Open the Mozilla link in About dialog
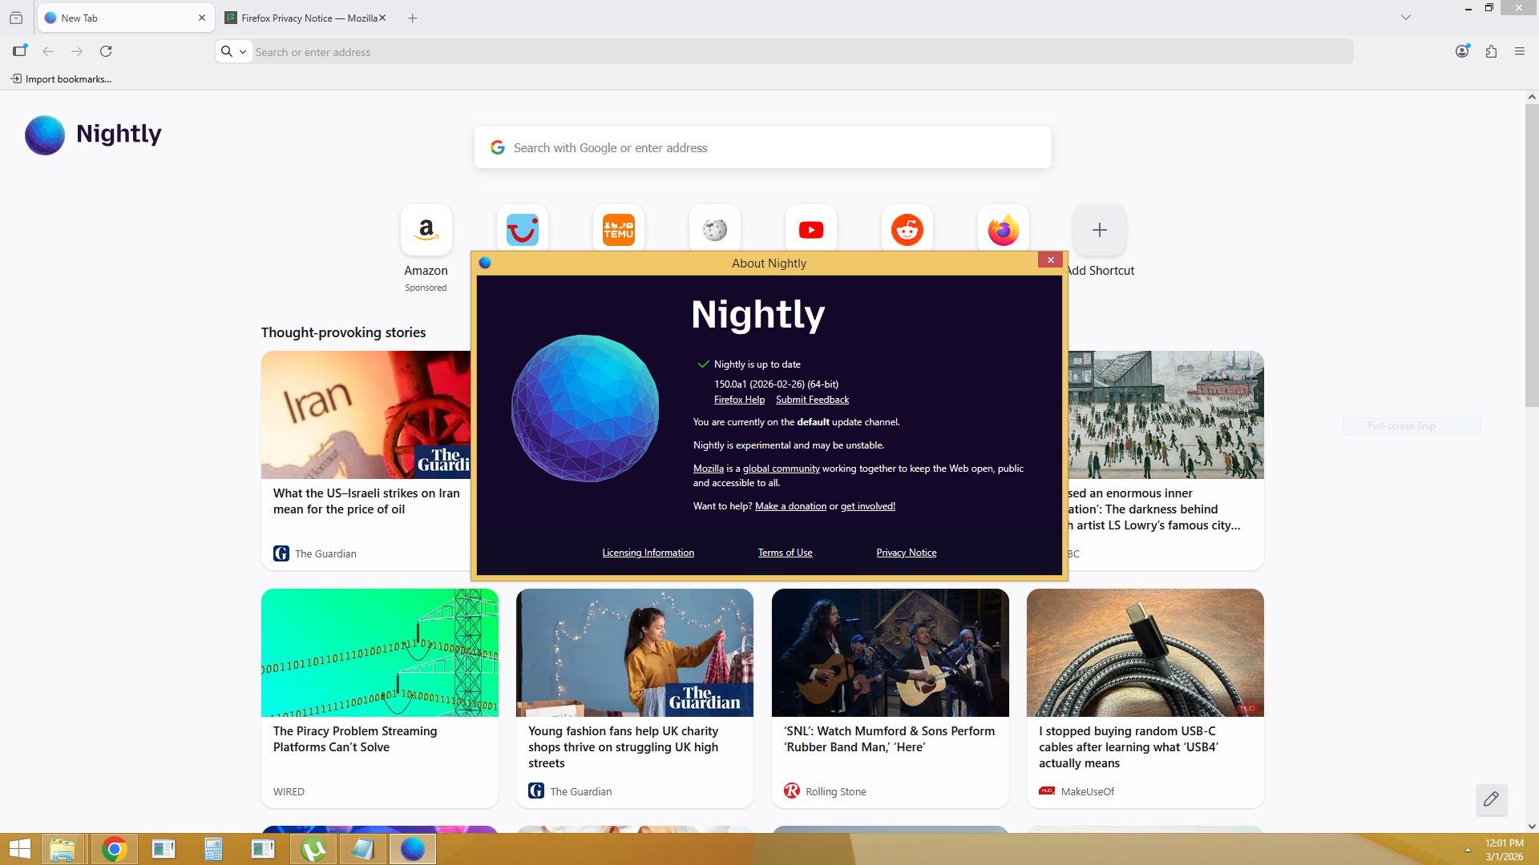 (x=709, y=469)
